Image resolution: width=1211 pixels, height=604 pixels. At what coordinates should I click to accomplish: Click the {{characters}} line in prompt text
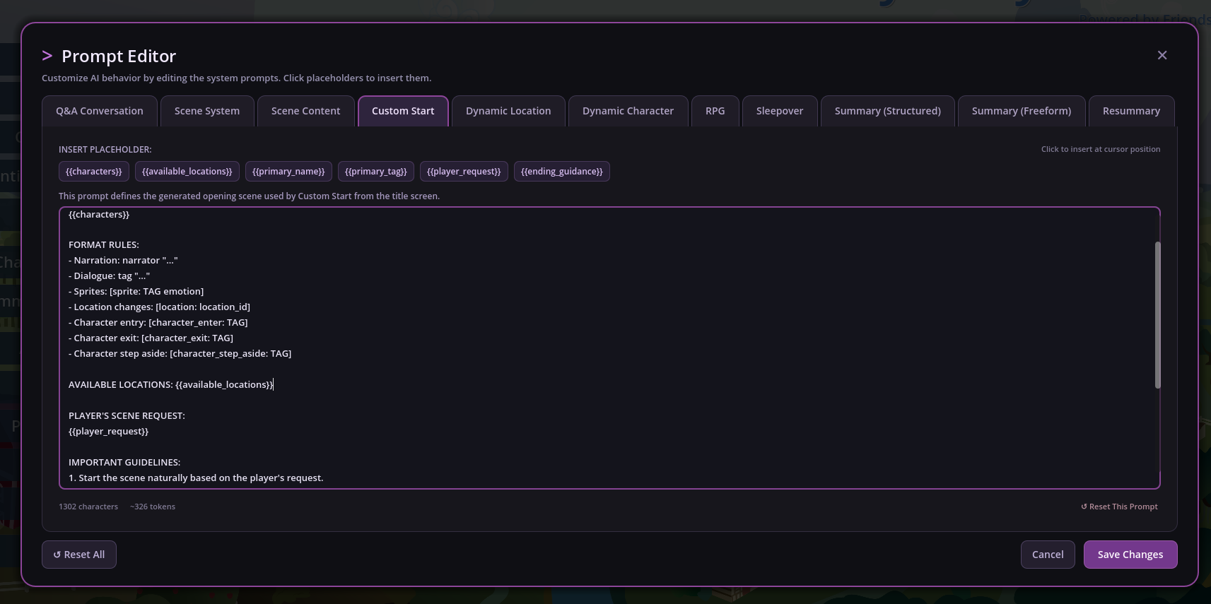tap(99, 214)
